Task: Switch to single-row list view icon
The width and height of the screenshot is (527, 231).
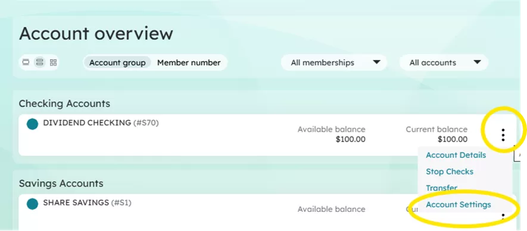Action: [x=26, y=62]
